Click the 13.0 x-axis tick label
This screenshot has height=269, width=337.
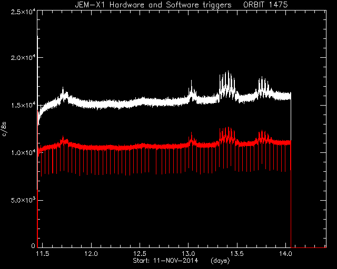[x=189, y=254]
